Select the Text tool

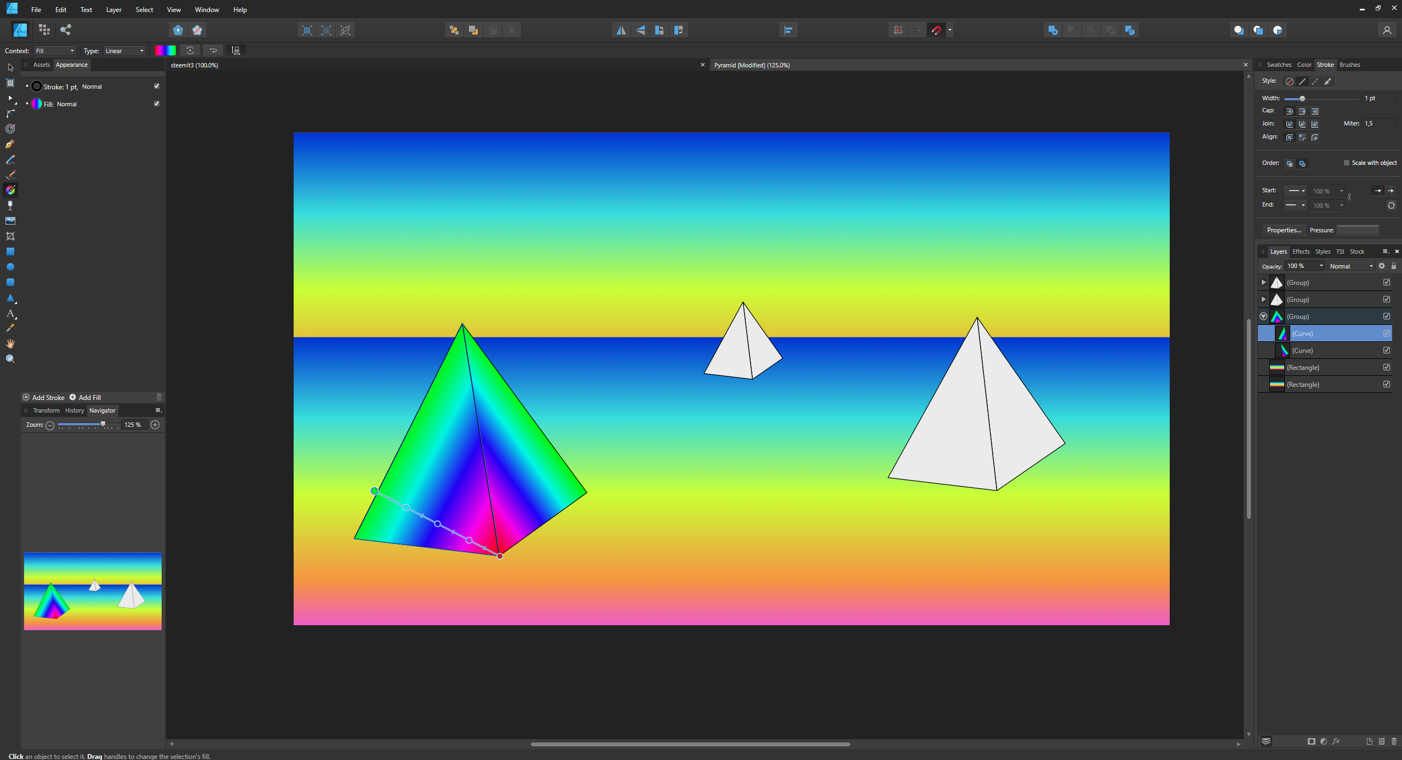click(10, 313)
